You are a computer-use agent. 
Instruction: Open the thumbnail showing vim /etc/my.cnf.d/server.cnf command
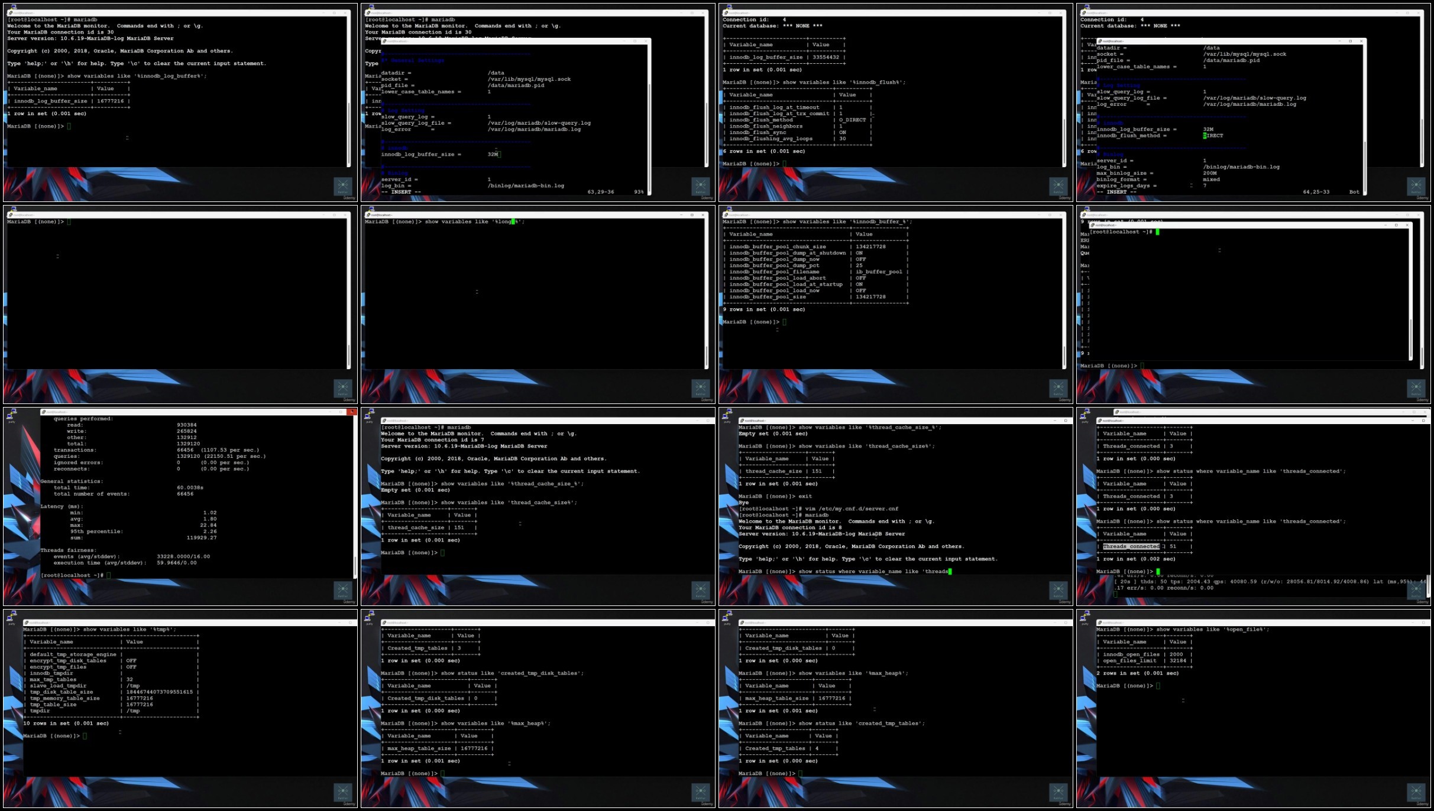(895, 506)
